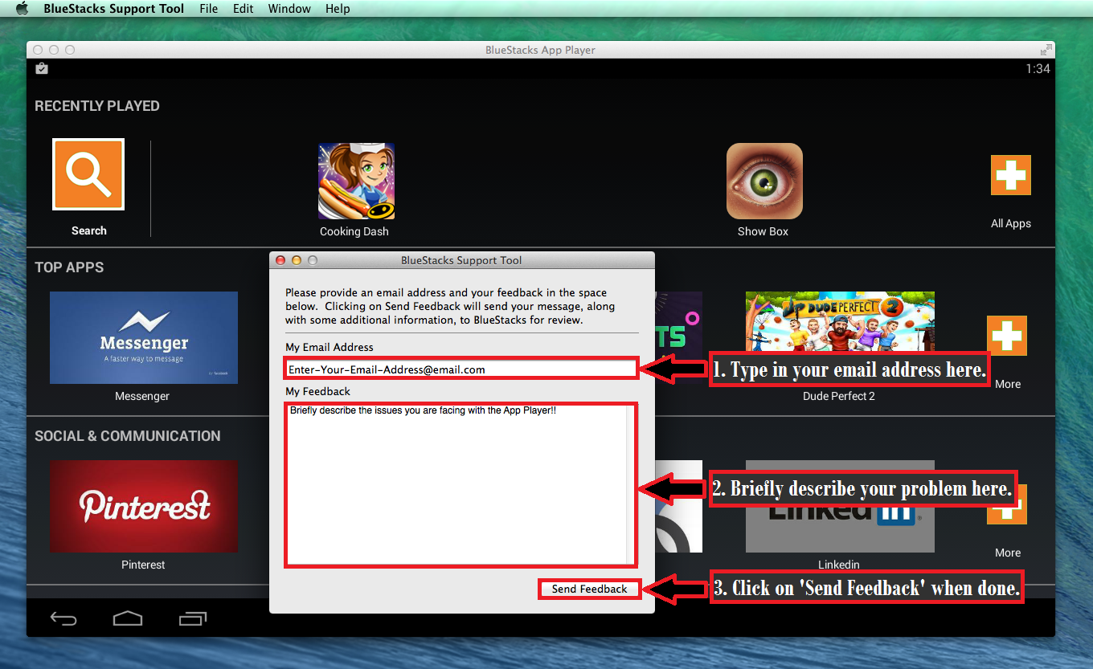The height and width of the screenshot is (669, 1093).
Task: Tap the Android recent apps icon
Action: pos(193,618)
